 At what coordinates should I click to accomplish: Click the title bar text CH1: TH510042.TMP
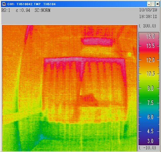(24, 4)
